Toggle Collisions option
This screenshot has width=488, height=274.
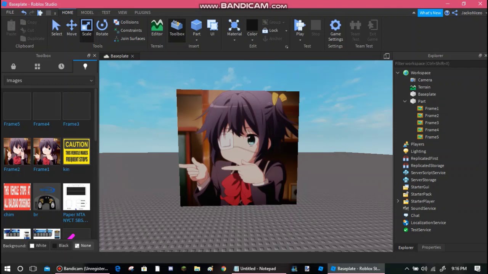(x=126, y=22)
